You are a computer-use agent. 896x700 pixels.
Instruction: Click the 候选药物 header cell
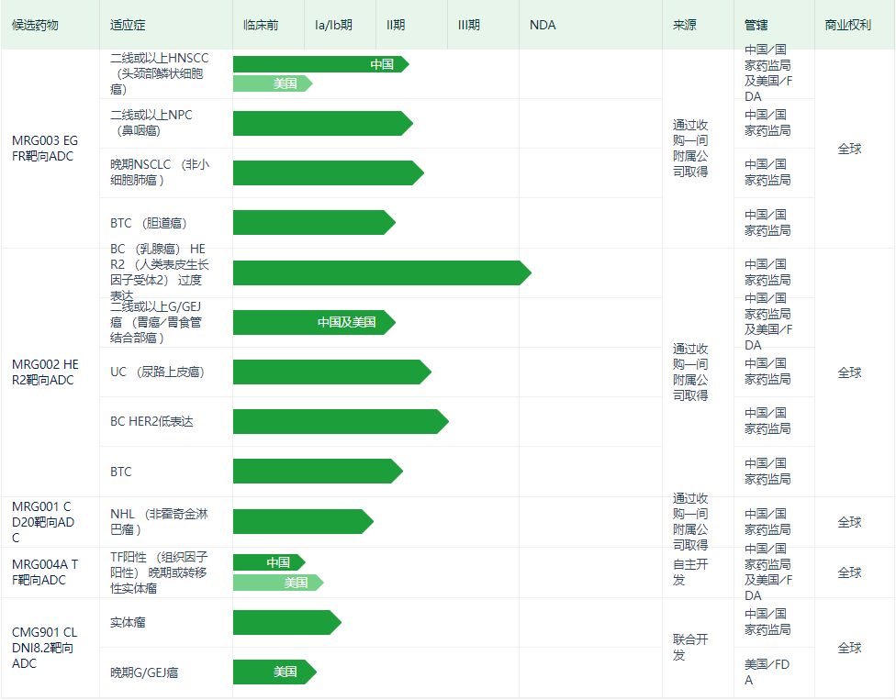pyautogui.click(x=32, y=26)
